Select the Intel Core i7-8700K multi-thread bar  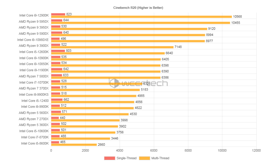[x=81, y=138]
